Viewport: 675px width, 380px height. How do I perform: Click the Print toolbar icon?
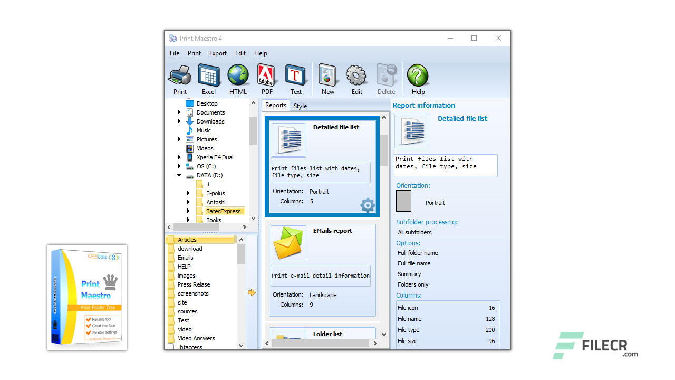click(180, 79)
